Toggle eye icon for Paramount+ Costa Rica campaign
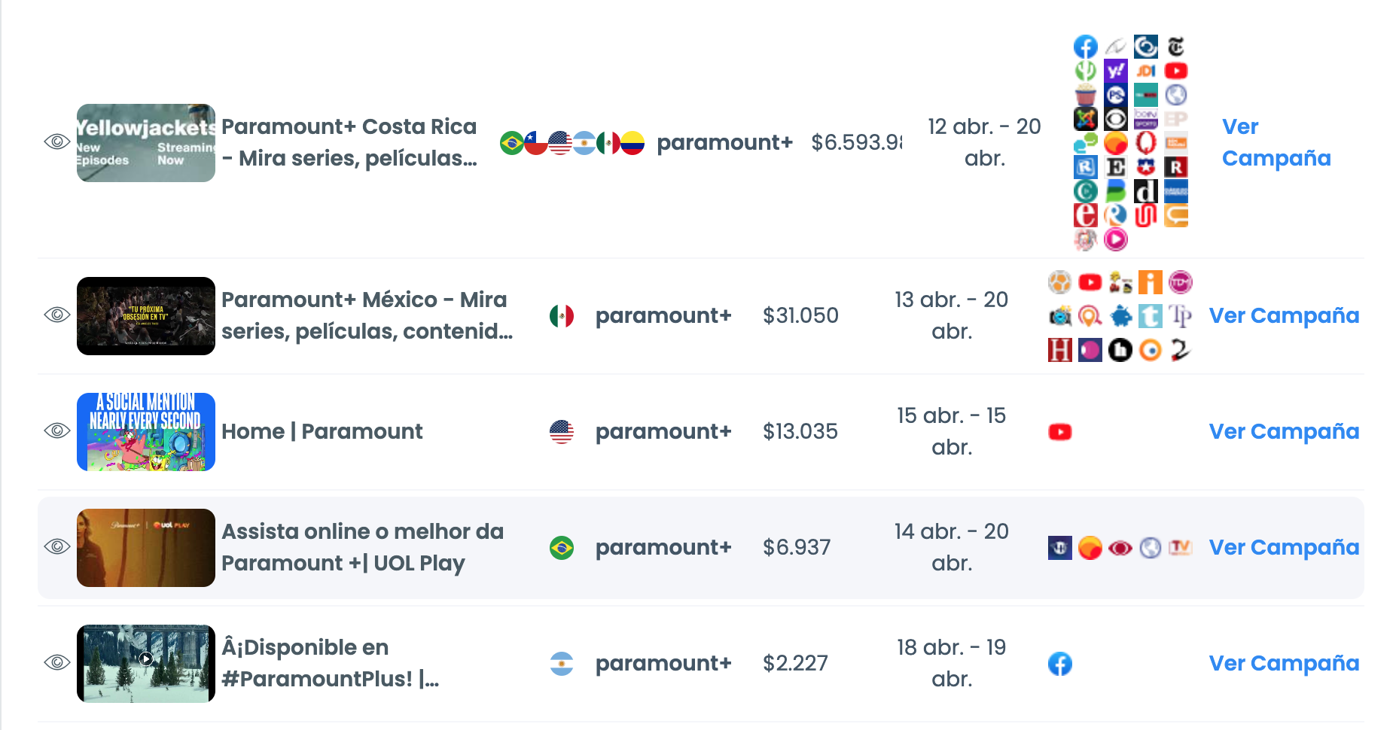The image size is (1396, 730). [x=57, y=141]
